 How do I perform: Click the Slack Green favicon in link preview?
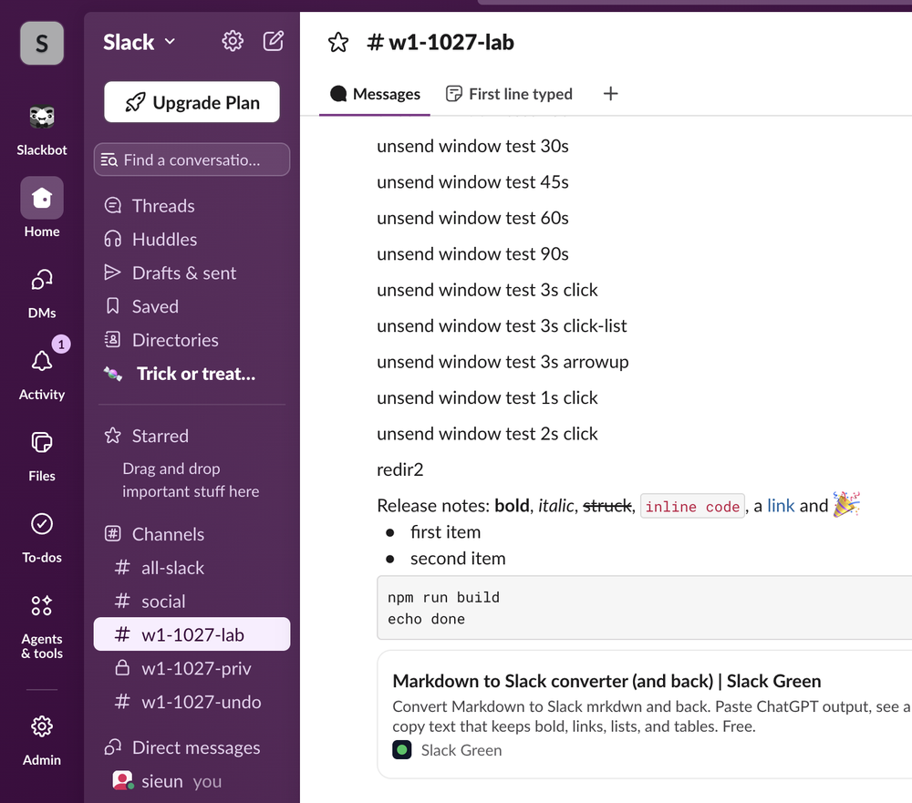point(402,750)
